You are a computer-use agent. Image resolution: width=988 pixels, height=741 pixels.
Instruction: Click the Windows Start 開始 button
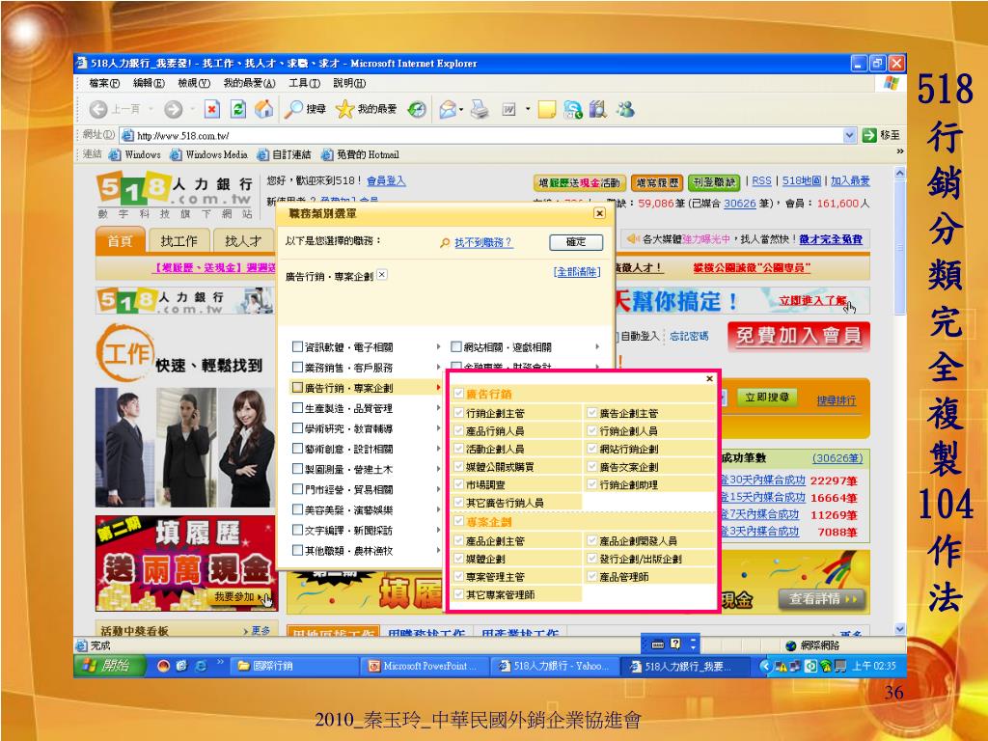click(x=110, y=666)
